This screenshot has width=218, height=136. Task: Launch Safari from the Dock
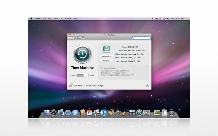tap(68, 113)
